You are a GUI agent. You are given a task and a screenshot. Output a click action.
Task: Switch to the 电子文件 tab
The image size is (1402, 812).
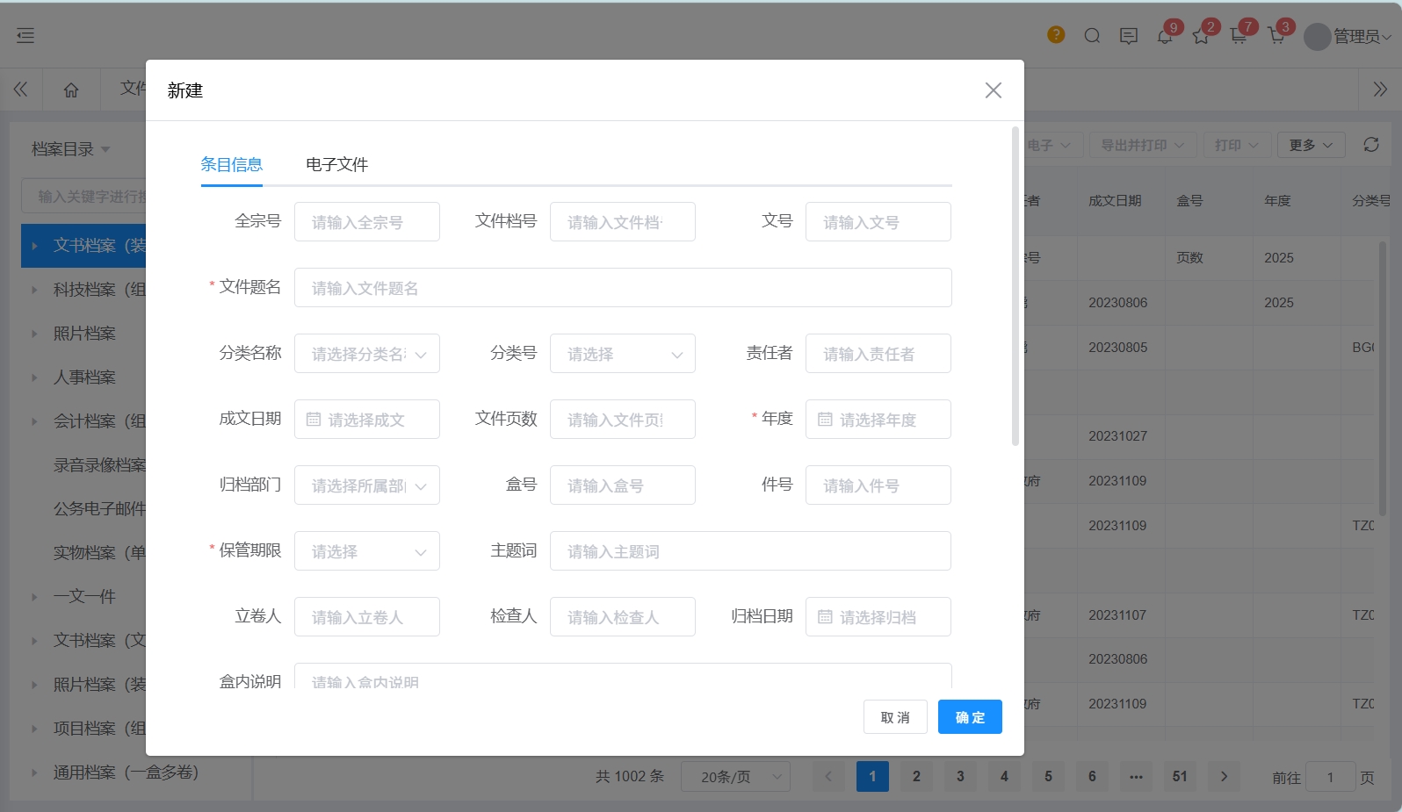(336, 165)
